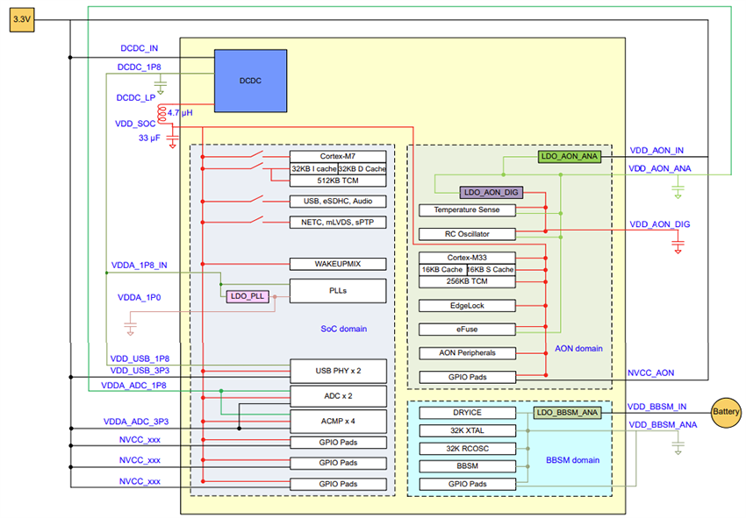Expand the SoC domain region
This screenshot has height=518, width=746.
click(344, 329)
